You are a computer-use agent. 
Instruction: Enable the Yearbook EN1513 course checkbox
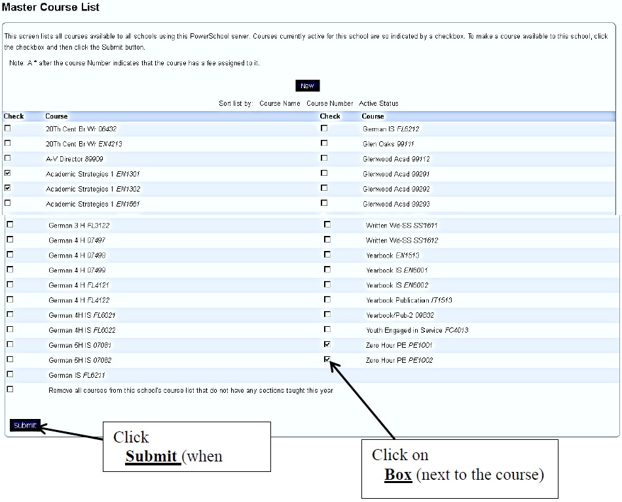click(327, 254)
